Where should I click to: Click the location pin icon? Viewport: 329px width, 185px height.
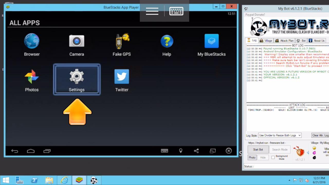(181, 151)
